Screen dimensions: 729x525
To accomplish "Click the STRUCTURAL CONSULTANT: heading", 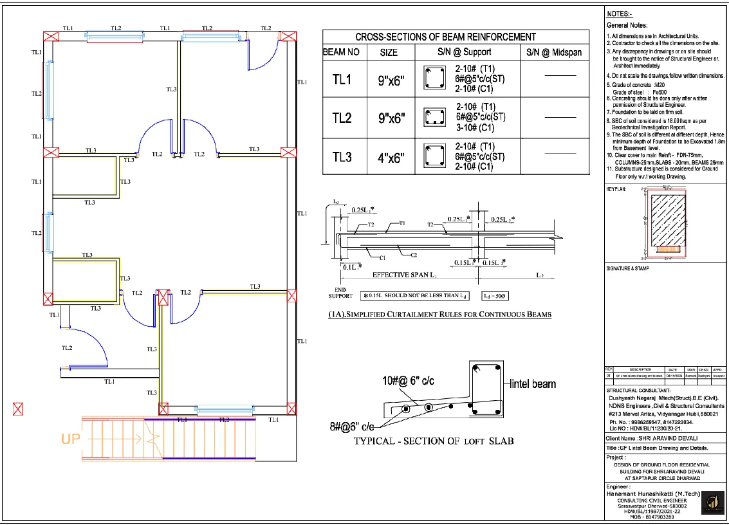I will point(638,390).
